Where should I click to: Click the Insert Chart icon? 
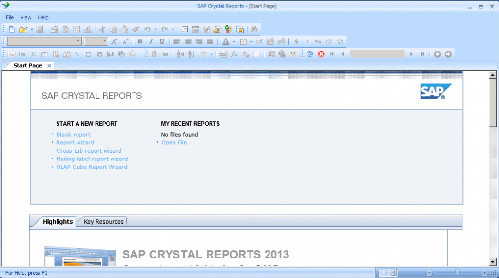pos(110,54)
